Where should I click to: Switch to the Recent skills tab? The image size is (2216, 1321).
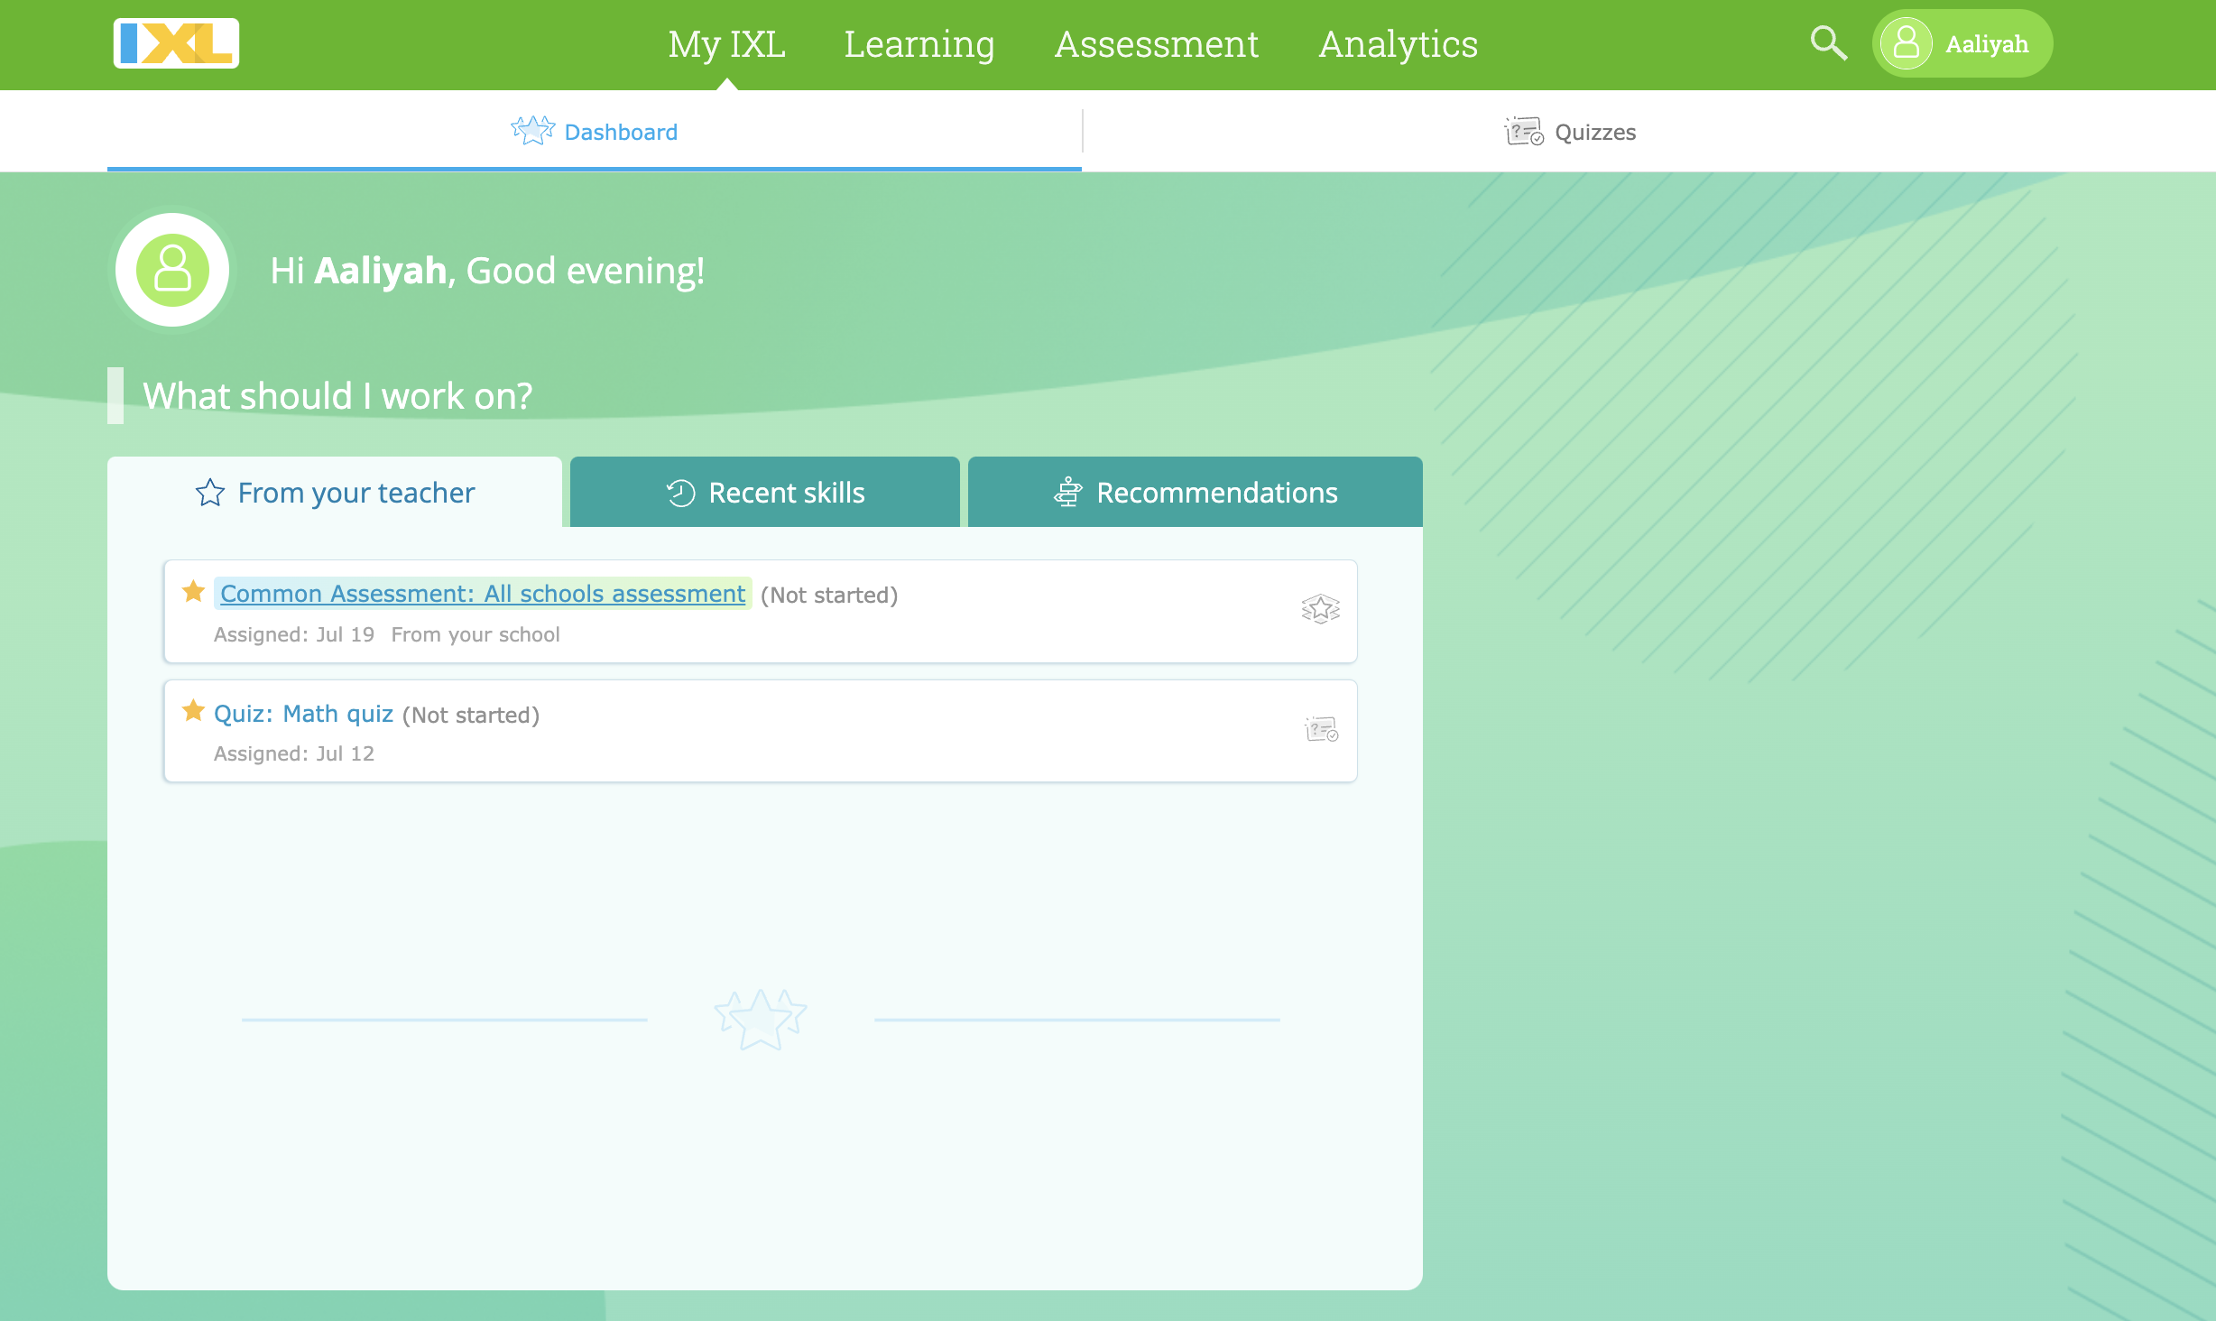coord(765,493)
